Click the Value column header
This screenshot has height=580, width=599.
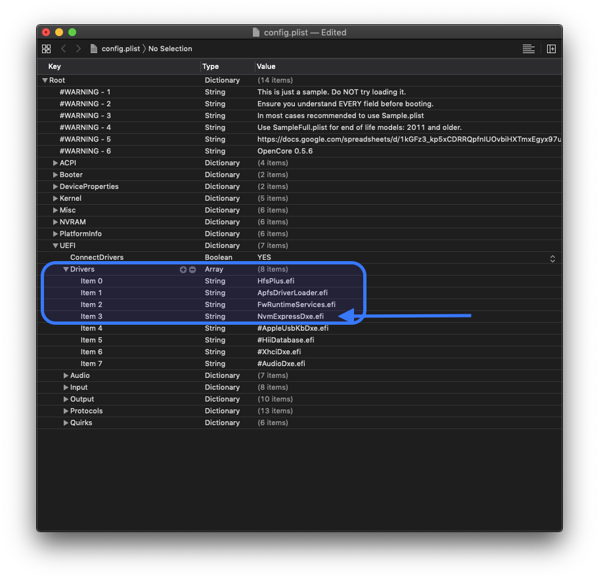coord(266,66)
